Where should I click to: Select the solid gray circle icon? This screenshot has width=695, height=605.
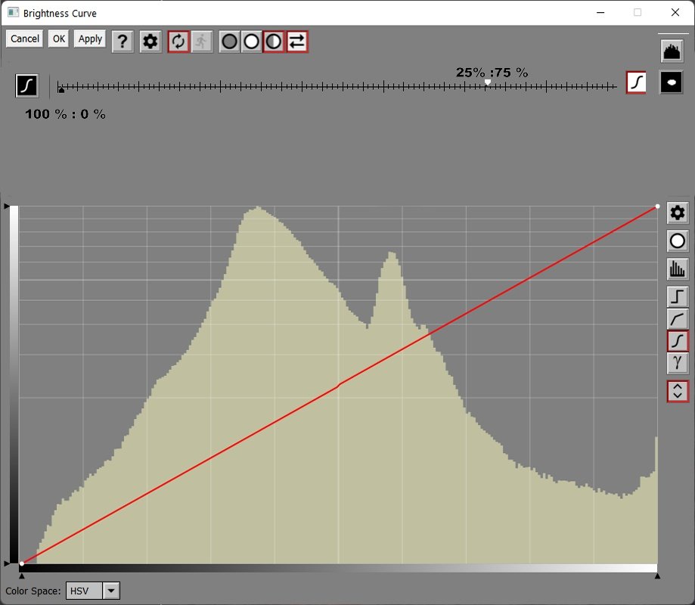(230, 42)
